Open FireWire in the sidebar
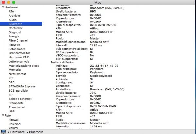This screenshot has width=196, height=134. (x=14, y=45)
